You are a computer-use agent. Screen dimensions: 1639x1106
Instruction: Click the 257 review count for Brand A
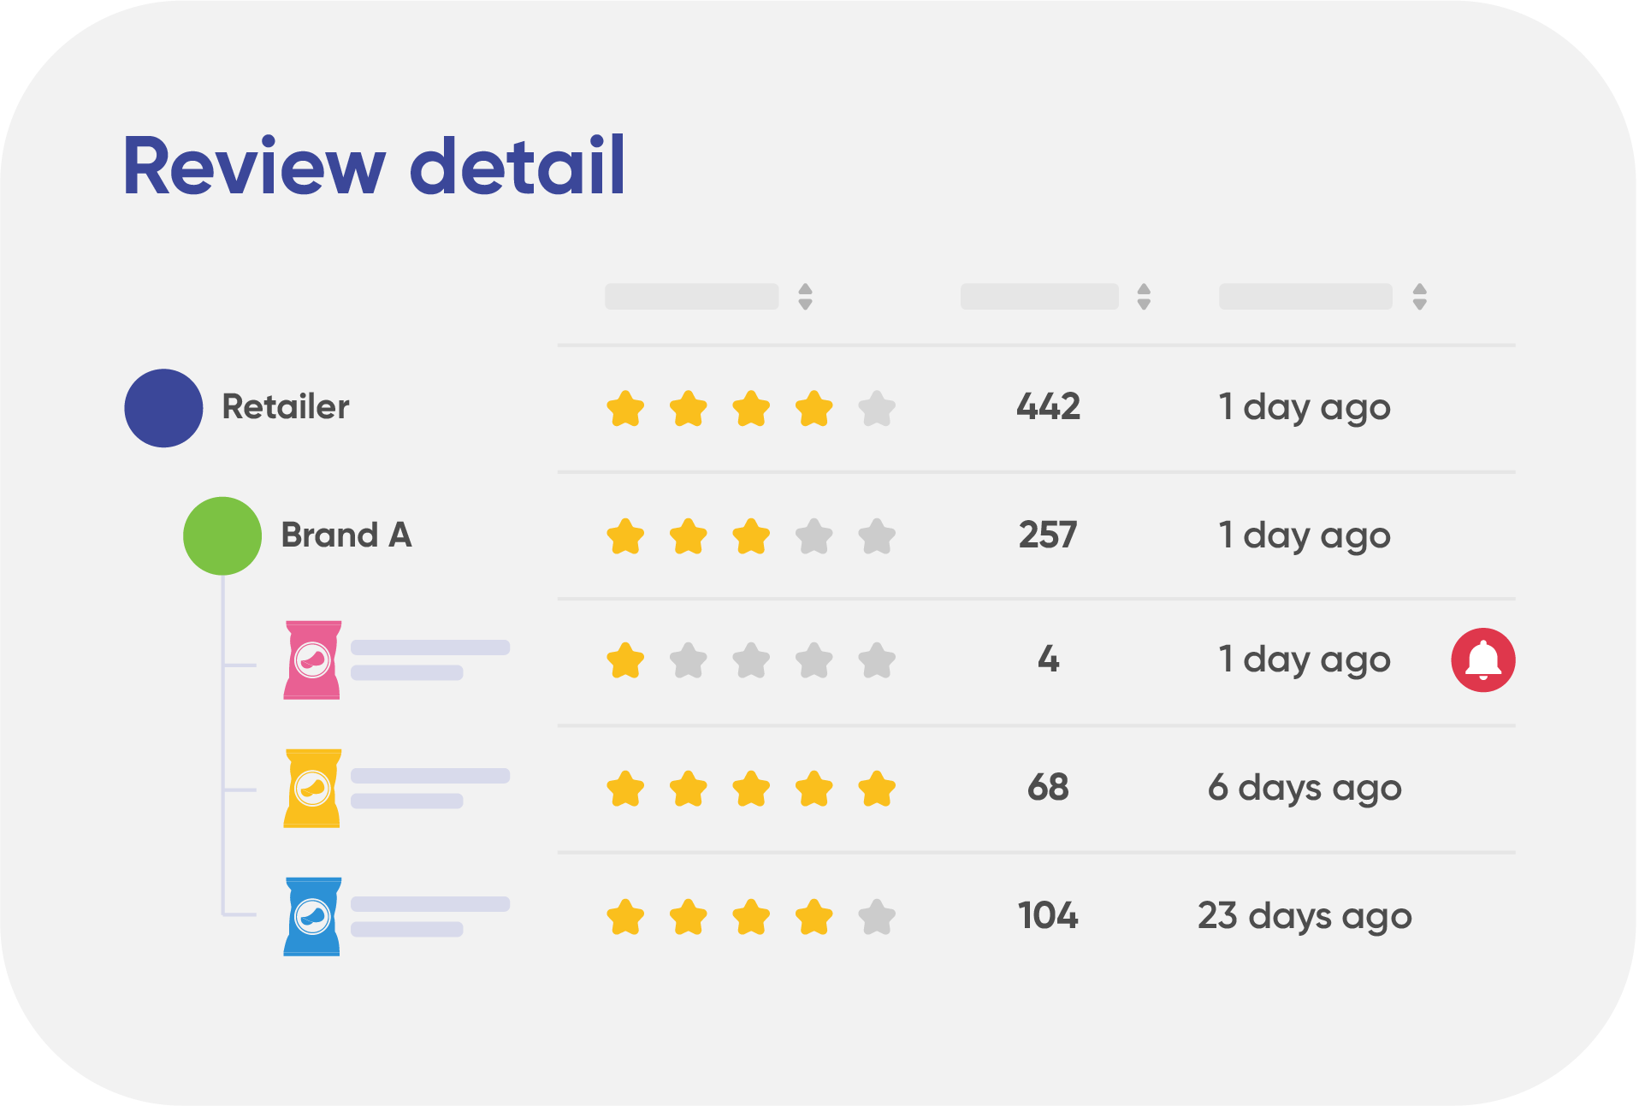(x=1048, y=535)
